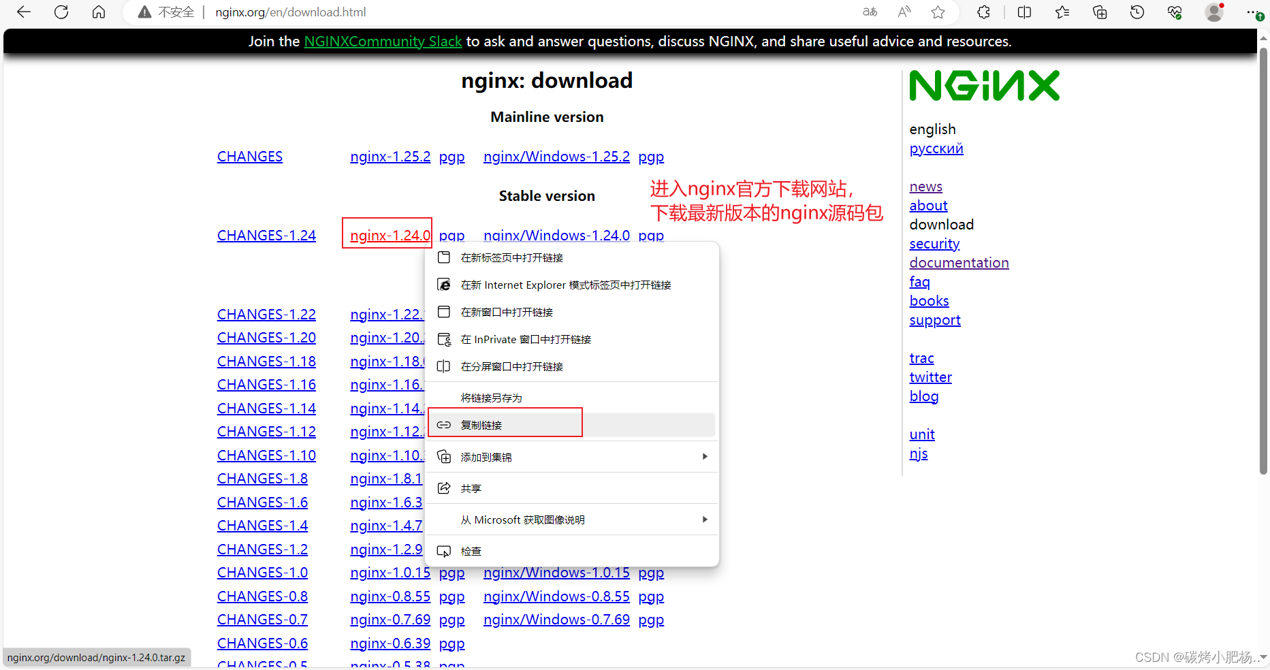Image resolution: width=1270 pixels, height=670 pixels.
Task: Reload the current page
Action: pyautogui.click(x=61, y=12)
